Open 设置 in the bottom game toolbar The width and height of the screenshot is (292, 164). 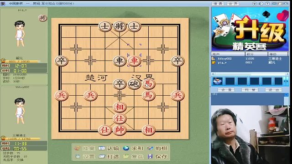click(x=84, y=157)
